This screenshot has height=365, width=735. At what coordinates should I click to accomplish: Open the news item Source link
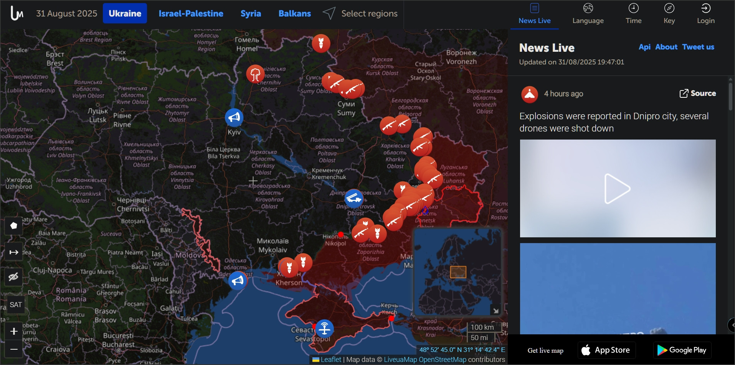click(x=698, y=93)
